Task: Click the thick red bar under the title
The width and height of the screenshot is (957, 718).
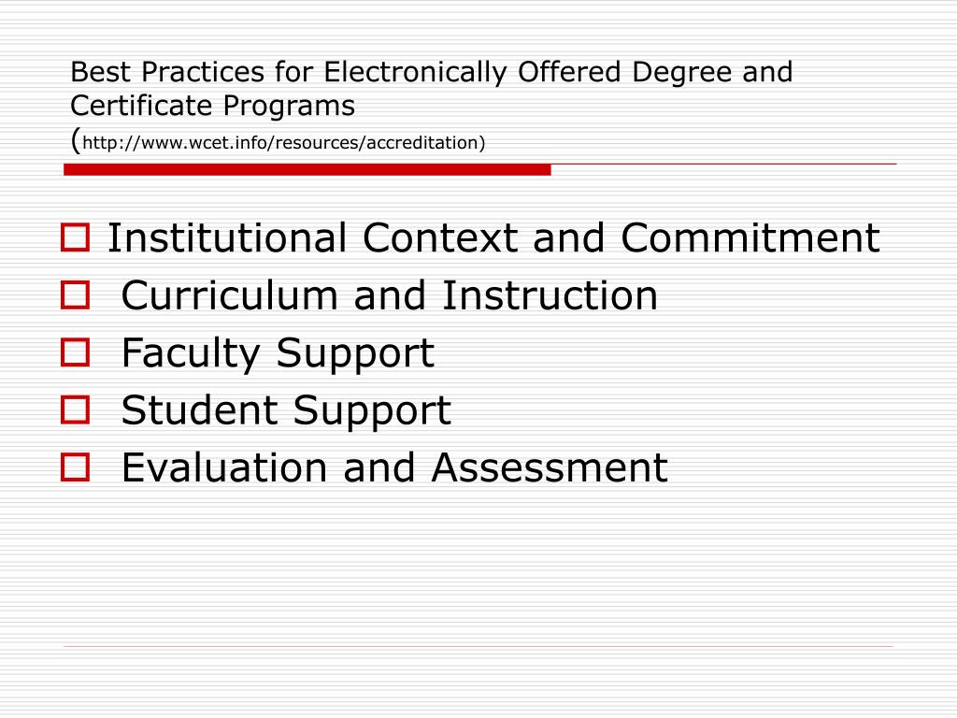Action: 307,170
